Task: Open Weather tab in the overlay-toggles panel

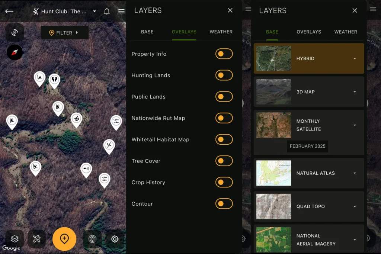Action: [221, 32]
